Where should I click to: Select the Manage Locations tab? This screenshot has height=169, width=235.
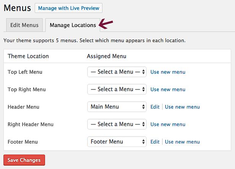[x=73, y=25]
